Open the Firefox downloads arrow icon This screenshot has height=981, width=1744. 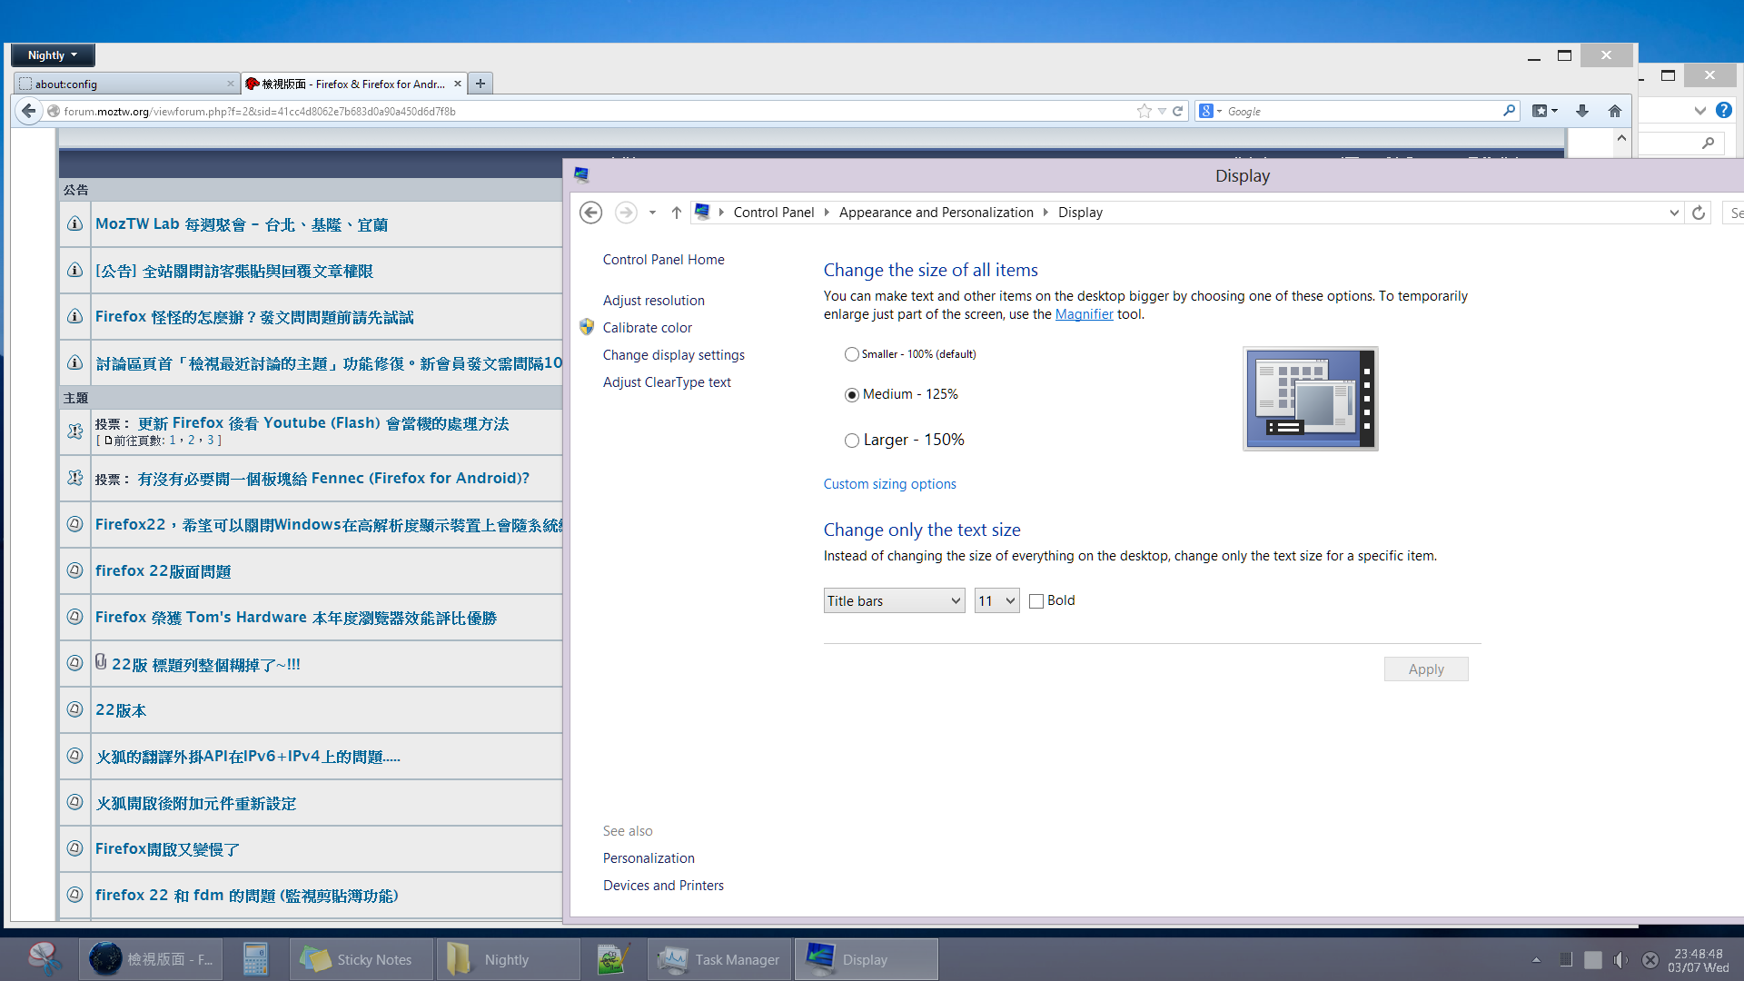1581,111
